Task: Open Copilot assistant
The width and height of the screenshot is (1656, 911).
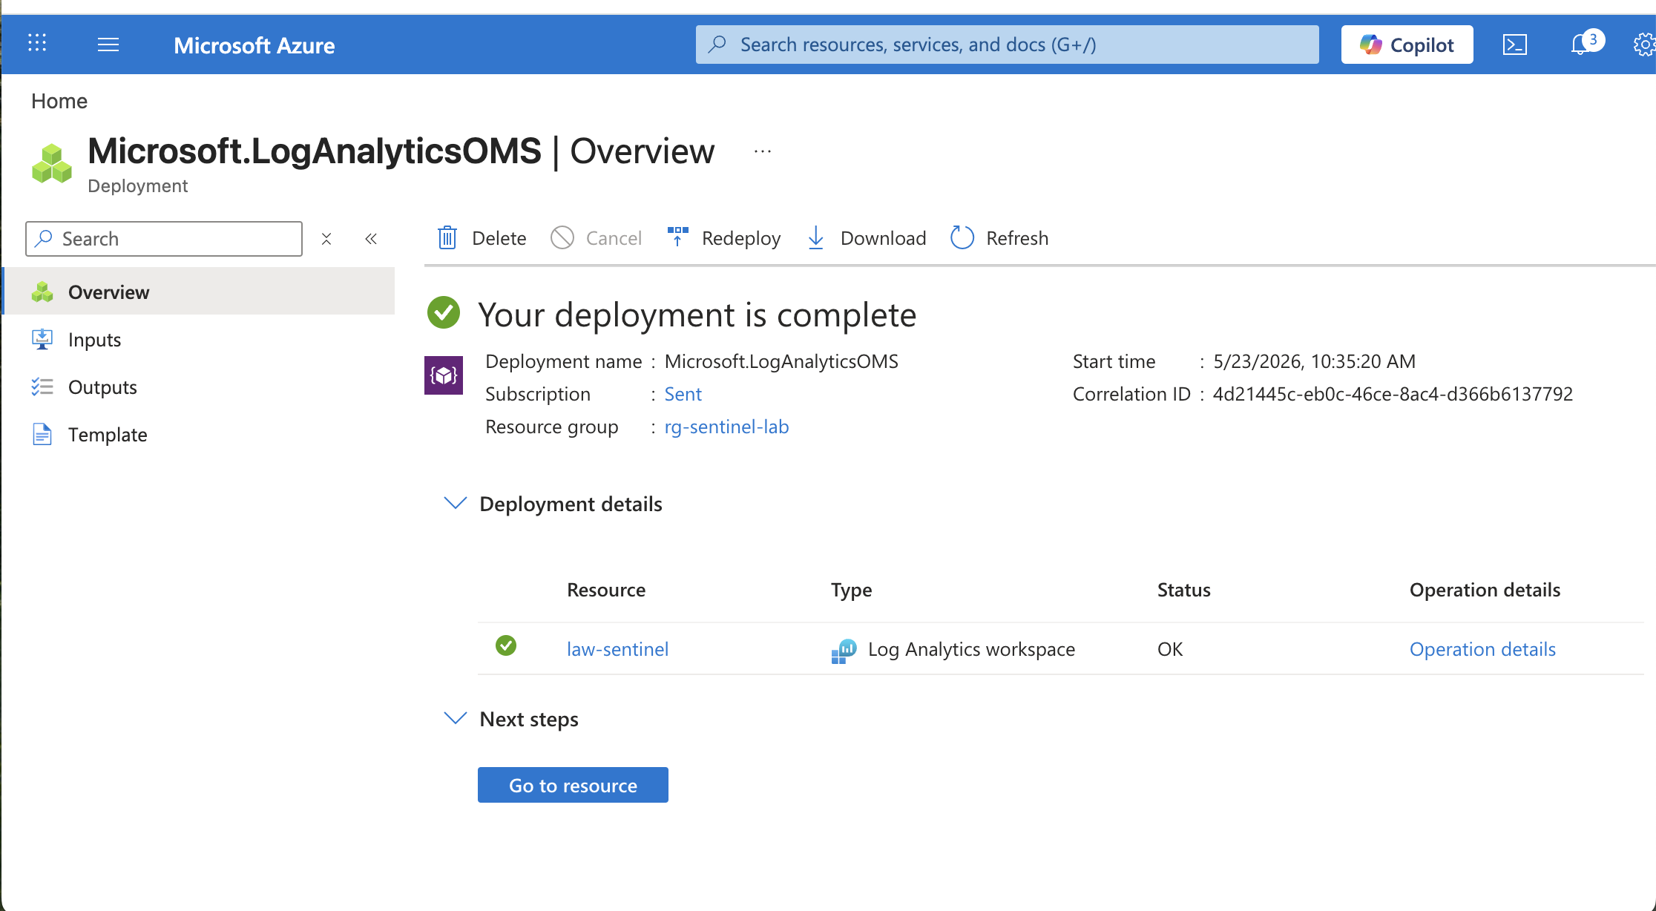Action: click(x=1407, y=45)
